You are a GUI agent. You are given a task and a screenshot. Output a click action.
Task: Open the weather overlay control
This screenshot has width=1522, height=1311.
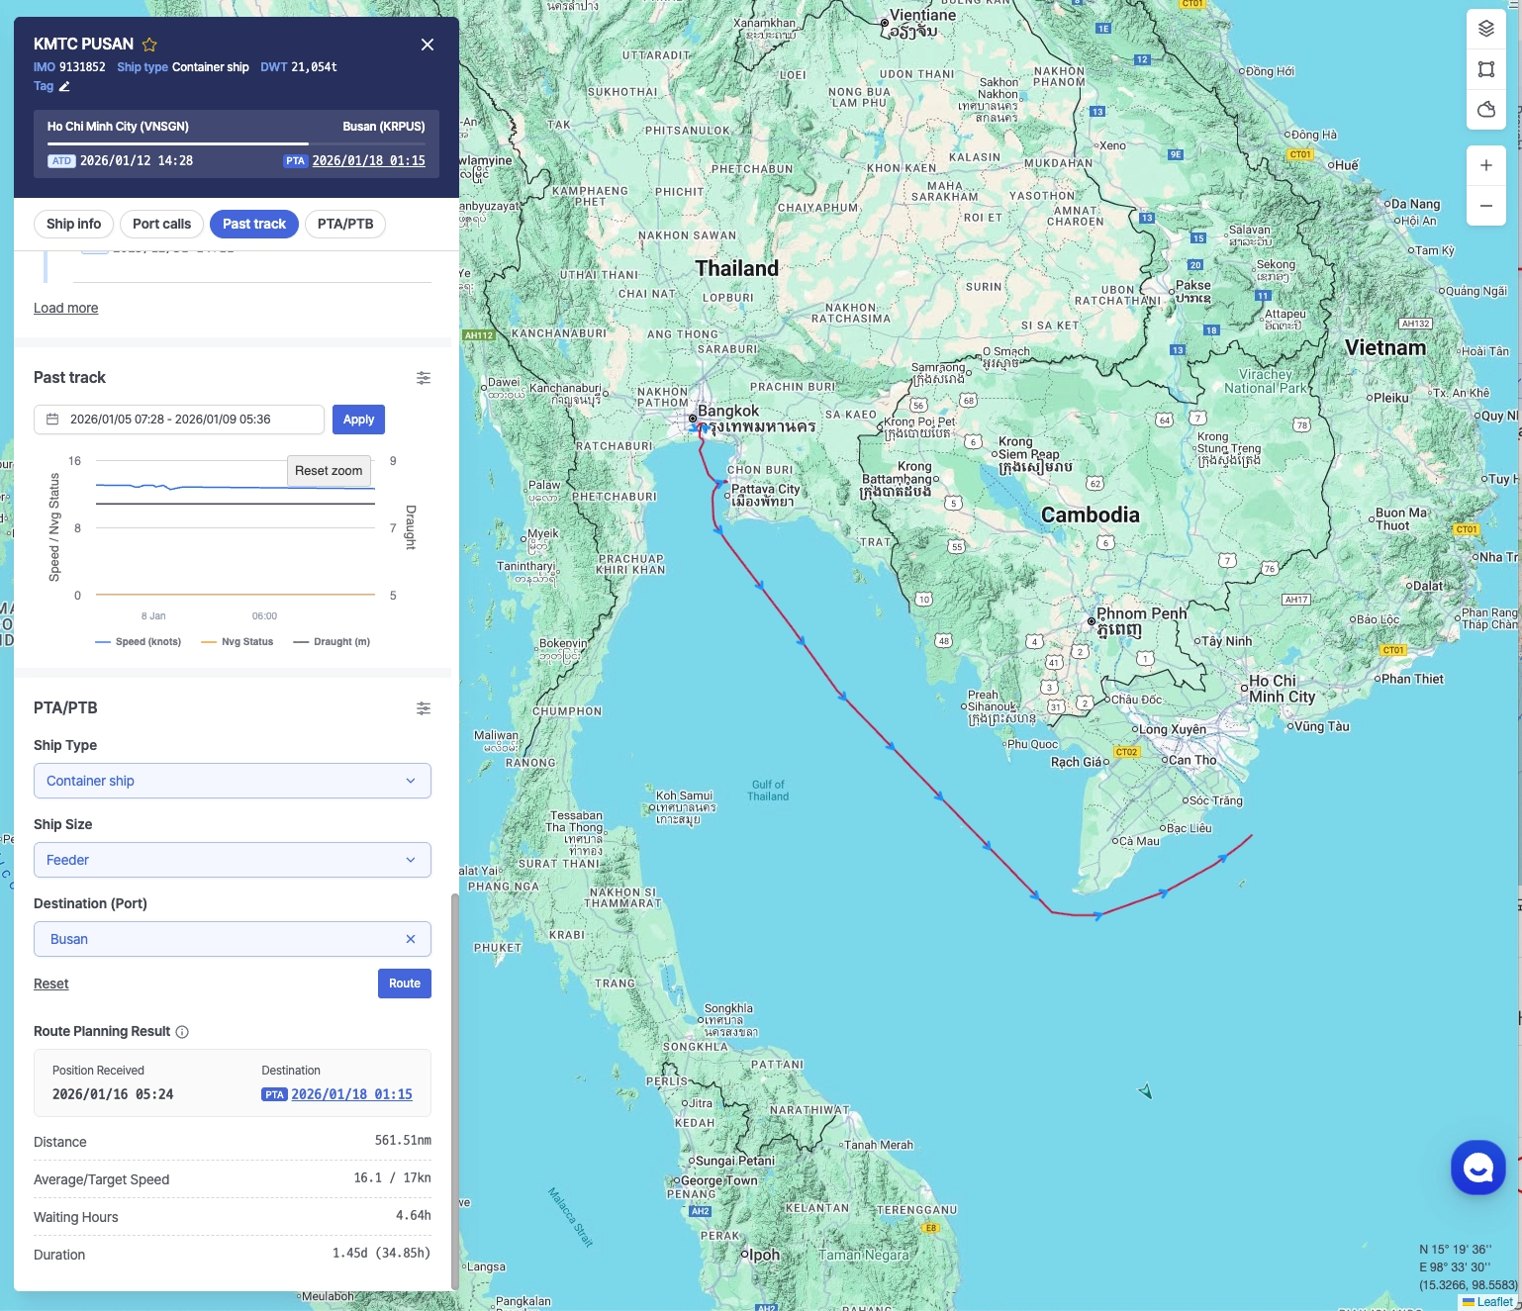click(x=1486, y=110)
